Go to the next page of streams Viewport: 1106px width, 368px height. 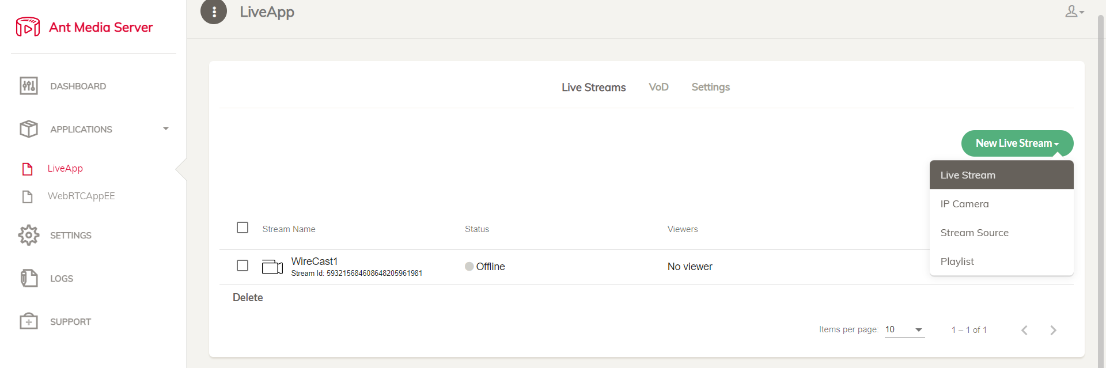click(1053, 330)
